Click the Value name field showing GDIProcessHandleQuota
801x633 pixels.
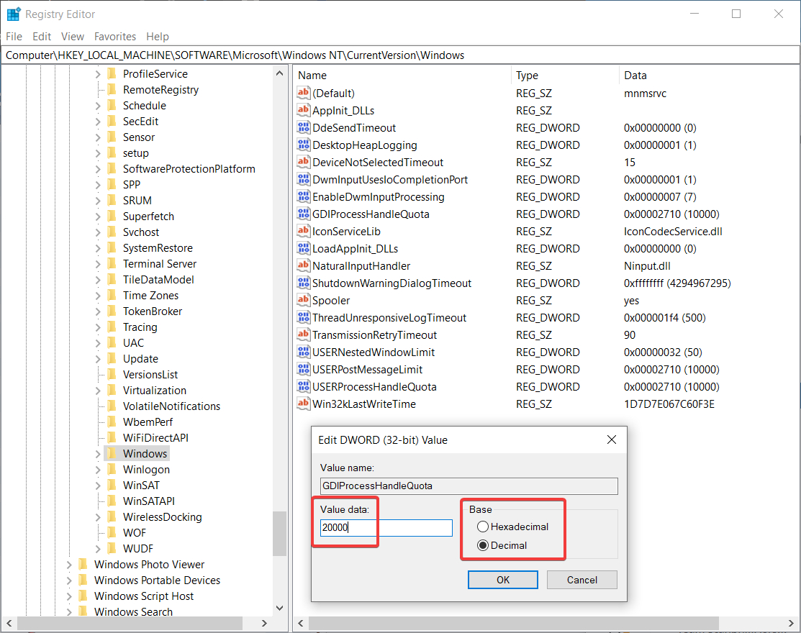point(469,486)
